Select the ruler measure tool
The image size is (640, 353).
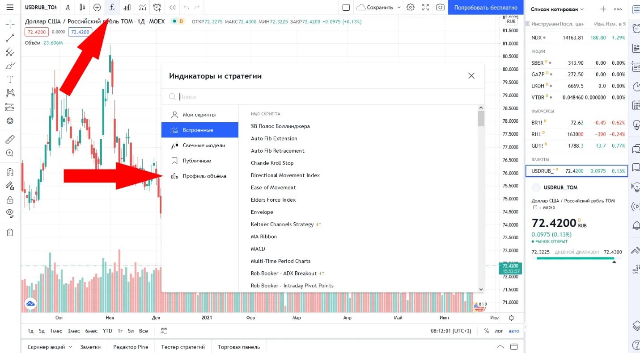[10, 139]
